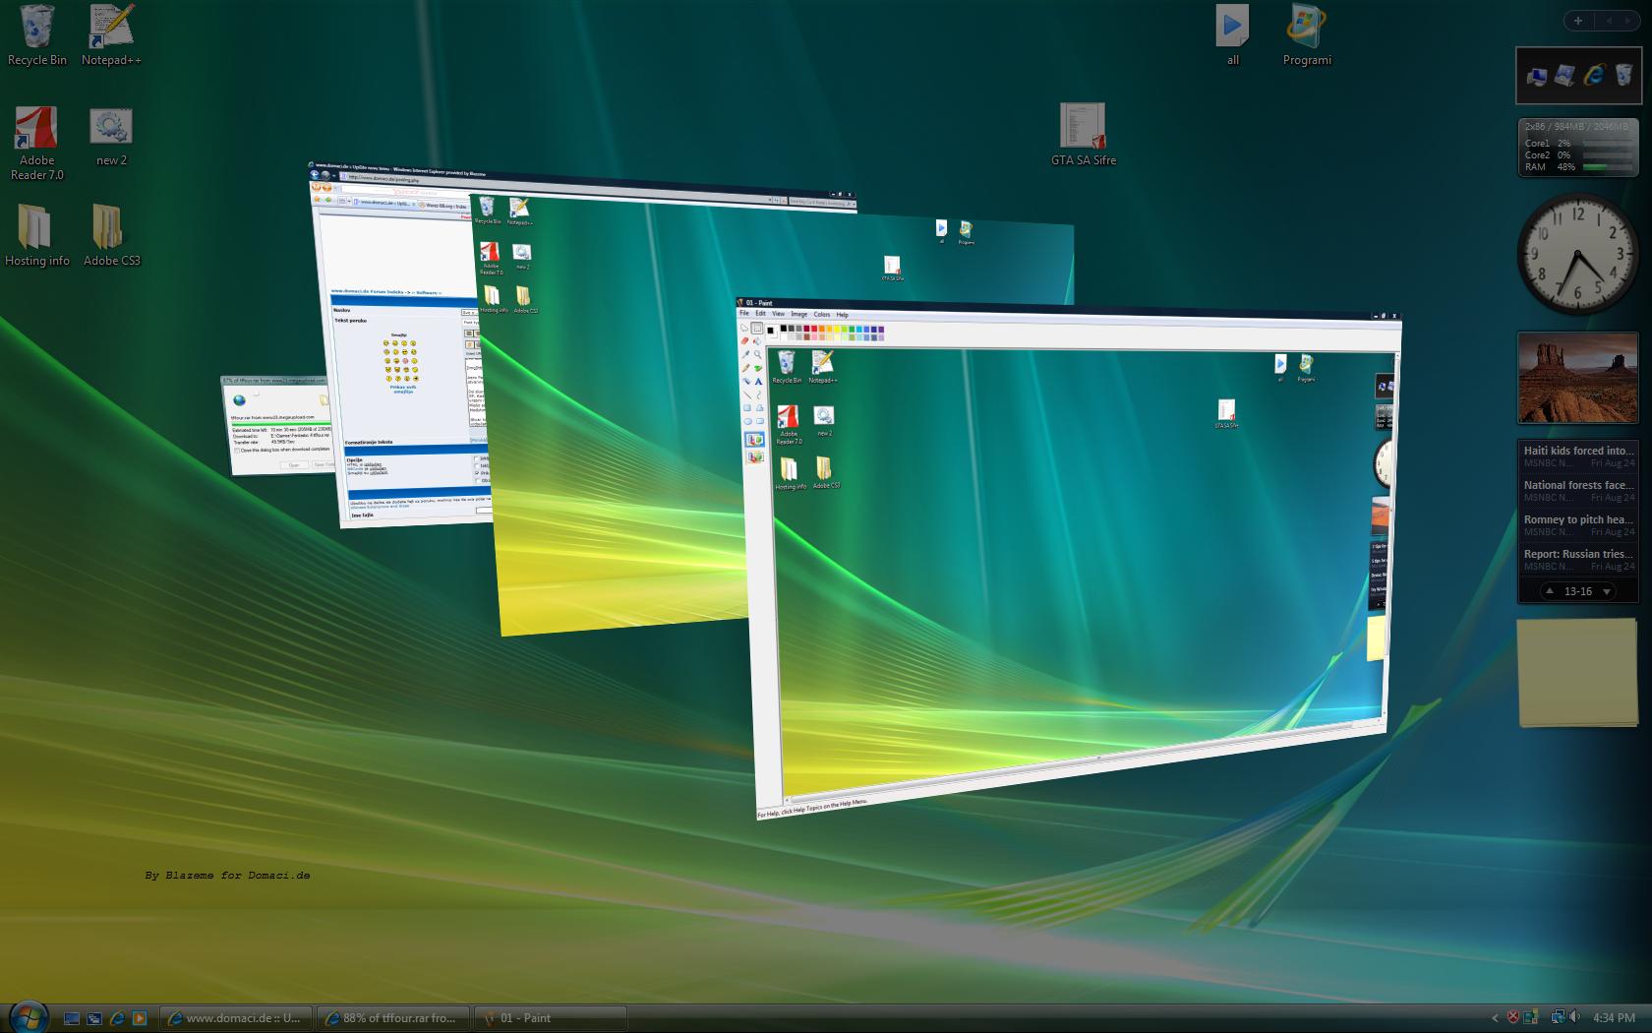Pick the black swatch in Paint palette
Image resolution: width=1652 pixels, height=1033 pixels.
click(x=784, y=329)
